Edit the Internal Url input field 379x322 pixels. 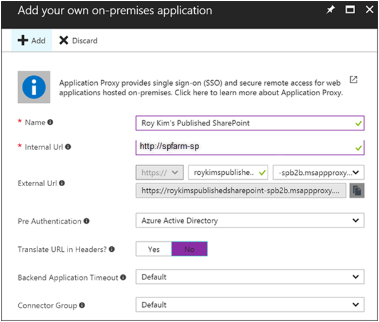250,147
